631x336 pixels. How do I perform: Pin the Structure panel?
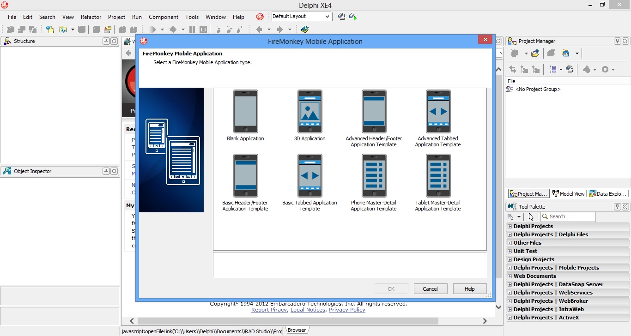tap(106, 41)
